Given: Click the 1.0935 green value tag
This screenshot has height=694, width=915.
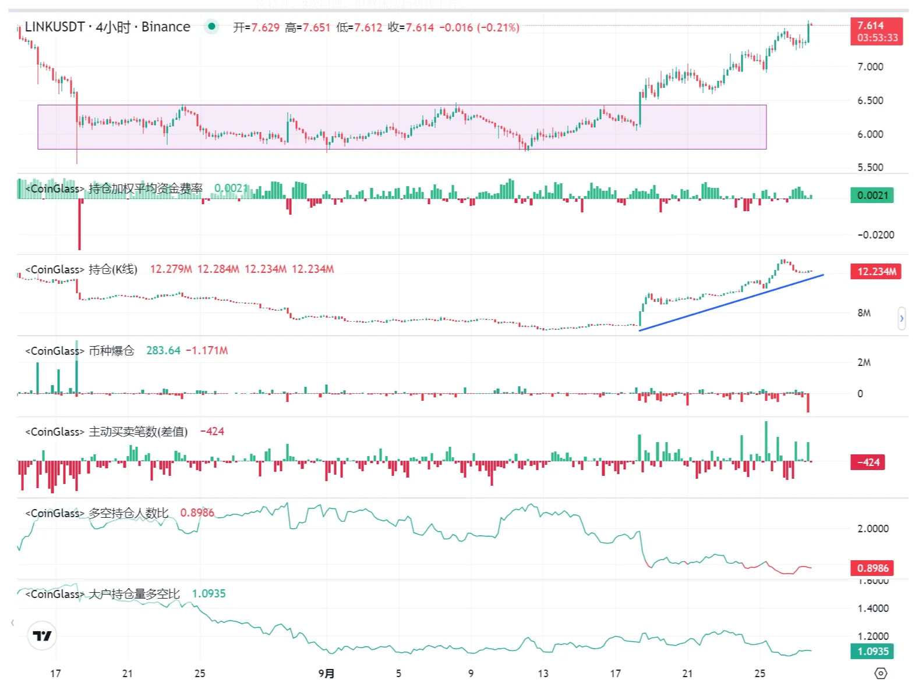Looking at the screenshot, I should pos(872,652).
